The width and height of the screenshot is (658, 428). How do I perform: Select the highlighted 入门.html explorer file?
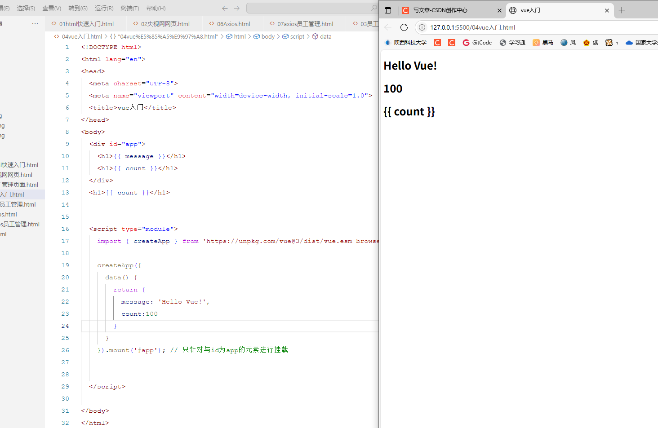(x=22, y=194)
